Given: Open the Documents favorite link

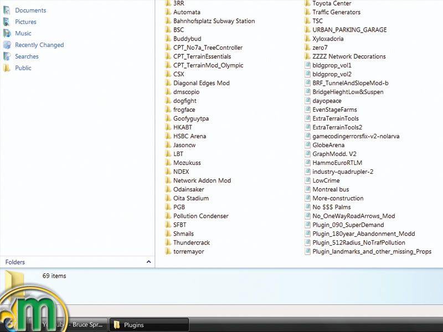Looking at the screenshot, I should pos(30,10).
